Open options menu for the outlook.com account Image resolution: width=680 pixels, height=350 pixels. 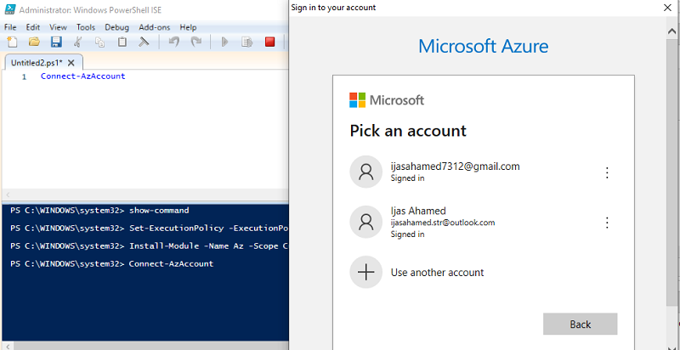607,223
